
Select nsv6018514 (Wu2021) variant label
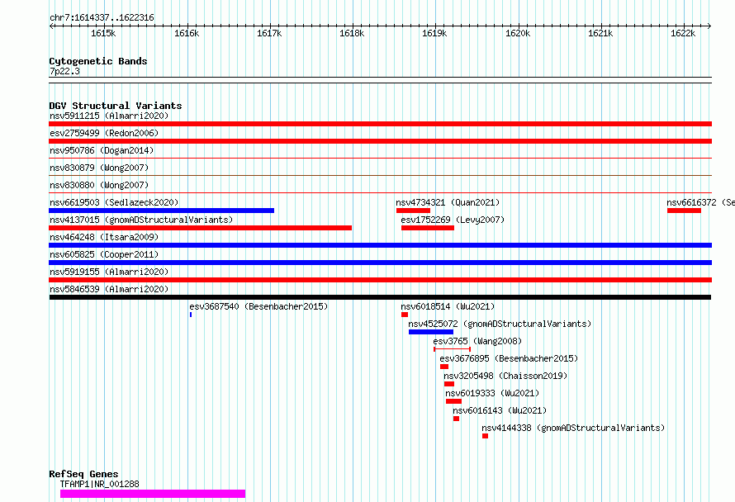pyautogui.click(x=448, y=306)
